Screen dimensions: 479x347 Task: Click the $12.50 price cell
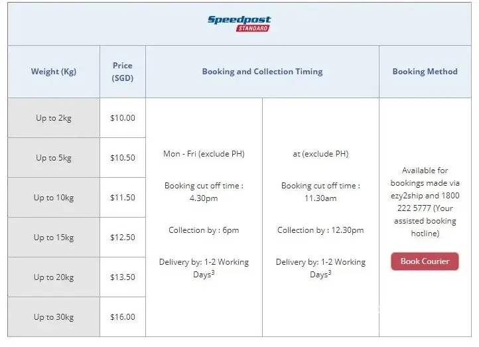pyautogui.click(x=122, y=238)
